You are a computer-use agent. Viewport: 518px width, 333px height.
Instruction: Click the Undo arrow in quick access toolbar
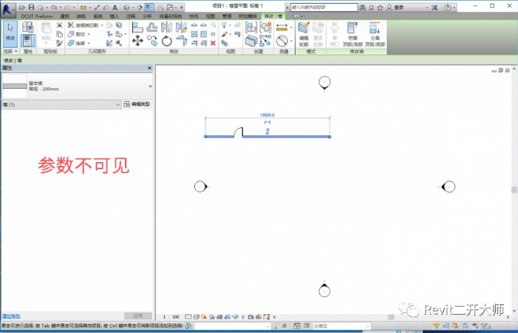[x=54, y=7]
